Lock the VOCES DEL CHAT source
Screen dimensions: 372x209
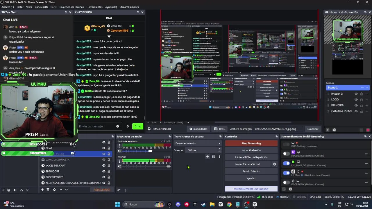[x=109, y=165]
